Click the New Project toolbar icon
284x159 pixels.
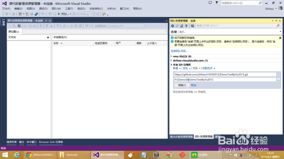(x=20, y=14)
